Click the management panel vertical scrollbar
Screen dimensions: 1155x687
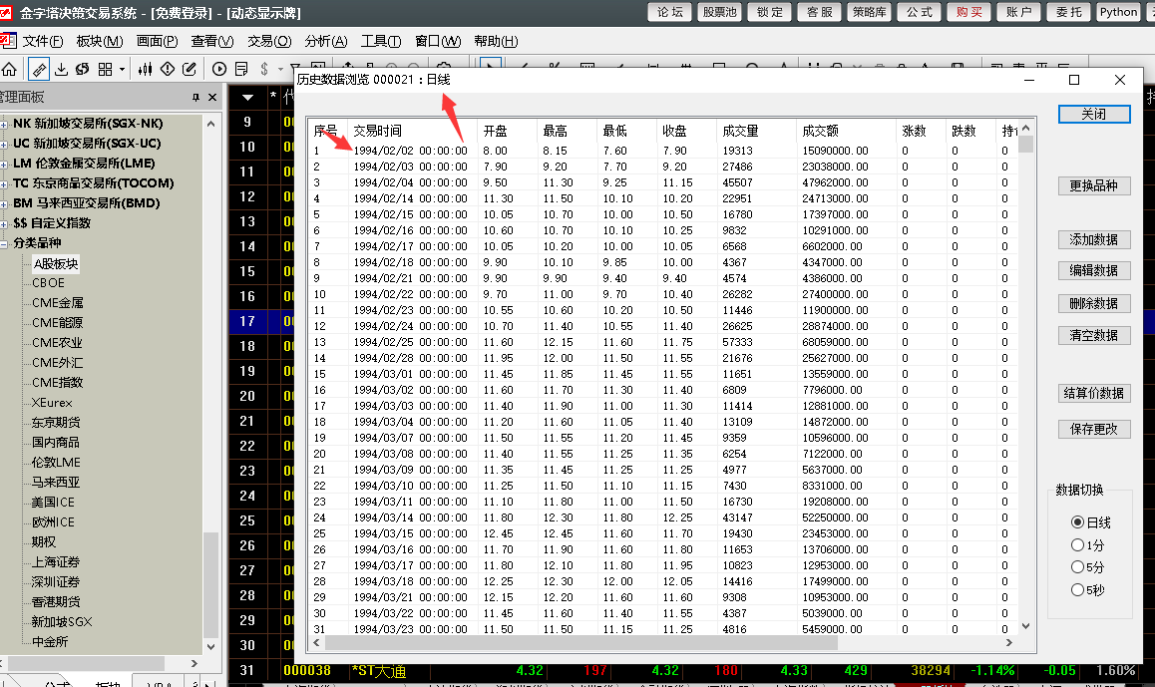210,583
